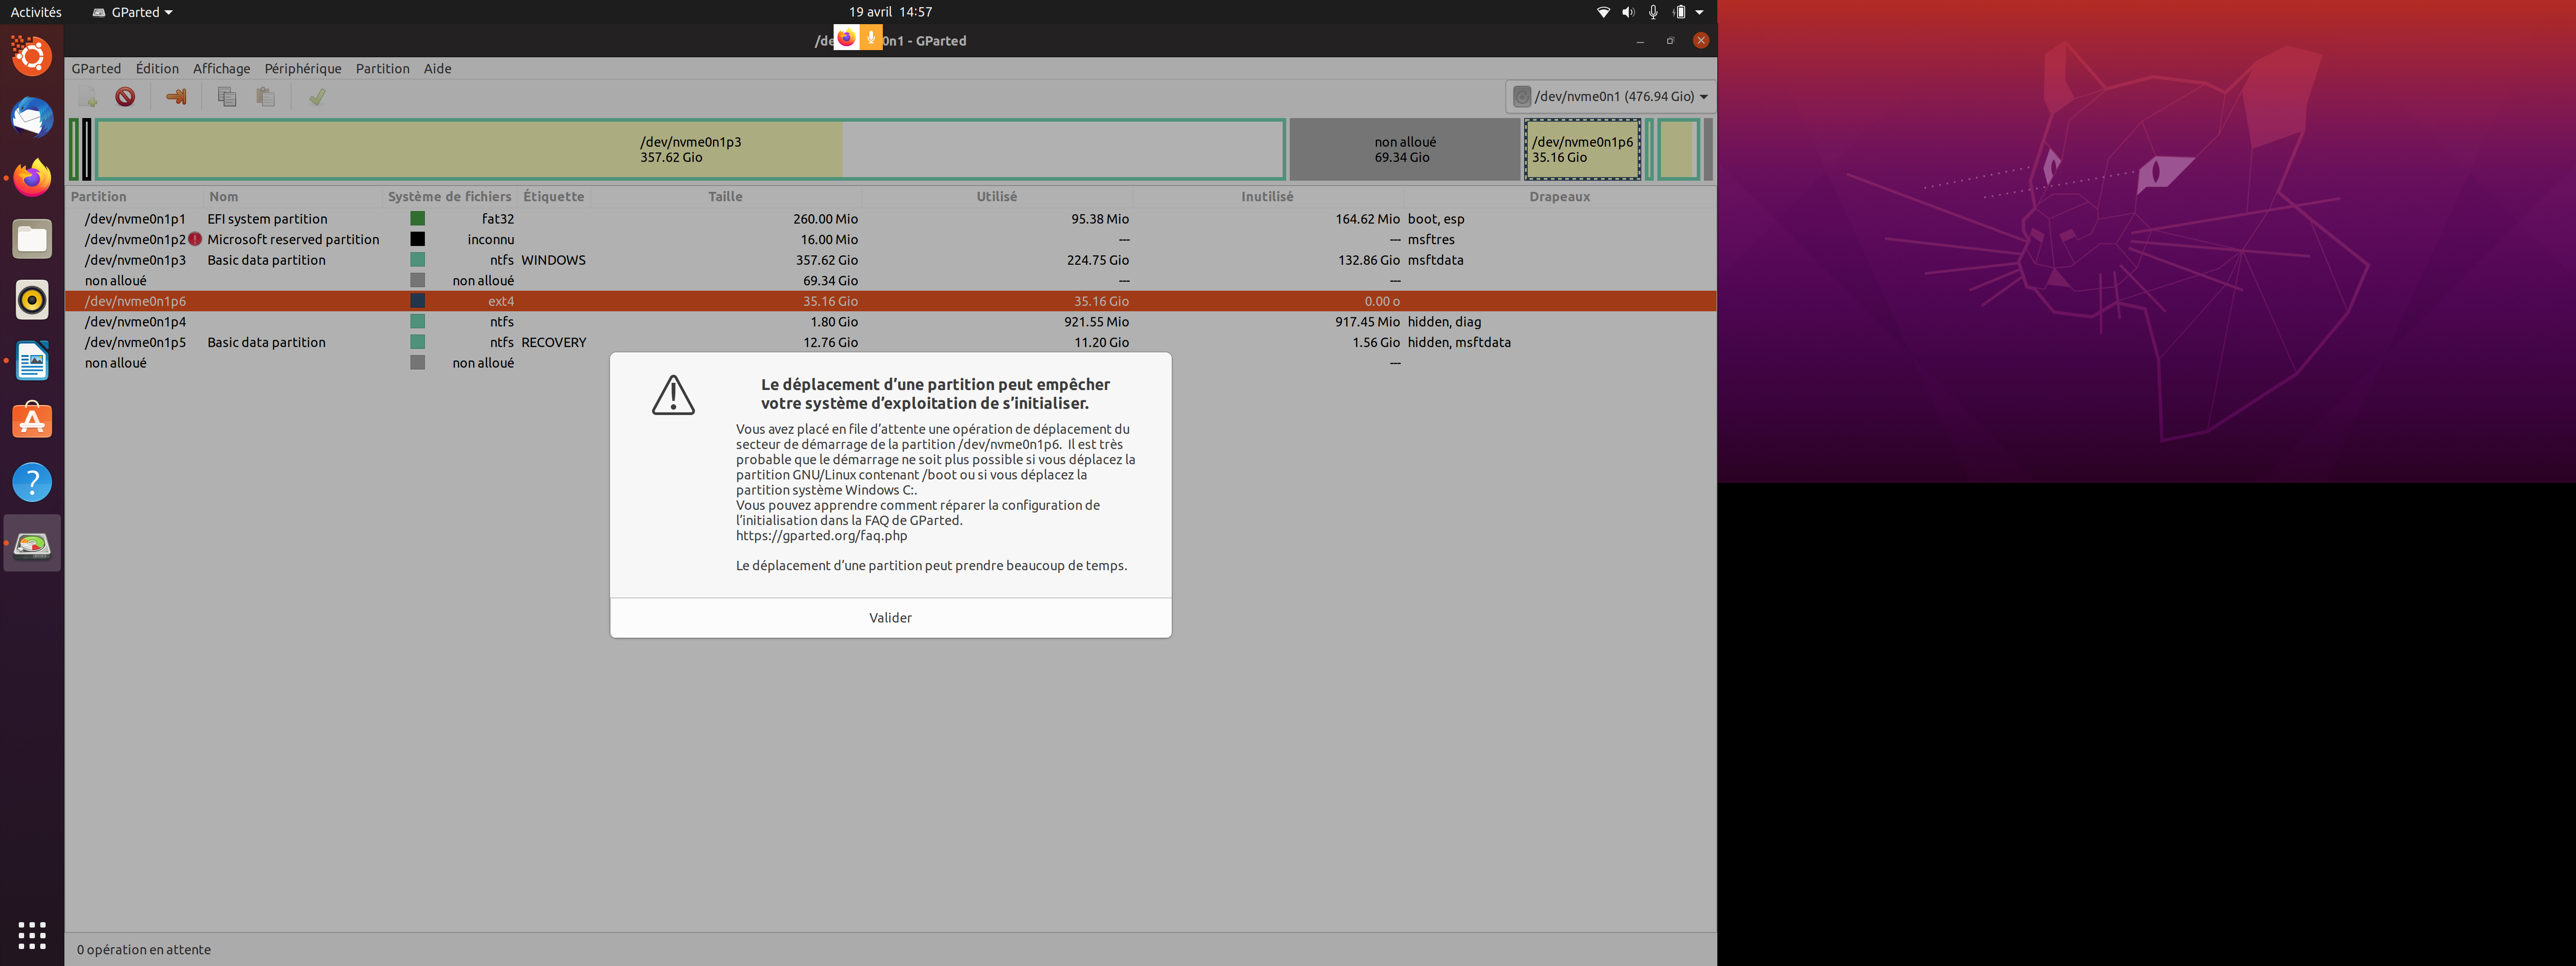Viewport: 2576px width, 966px height.
Task: Click the Valider button in dialog
Action: tap(890, 618)
